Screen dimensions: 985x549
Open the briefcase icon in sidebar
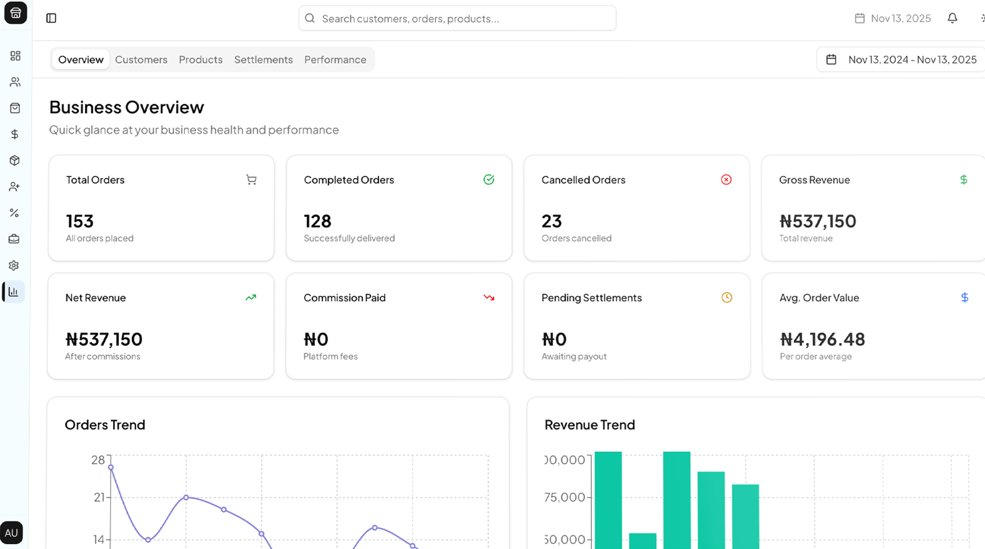tap(14, 239)
